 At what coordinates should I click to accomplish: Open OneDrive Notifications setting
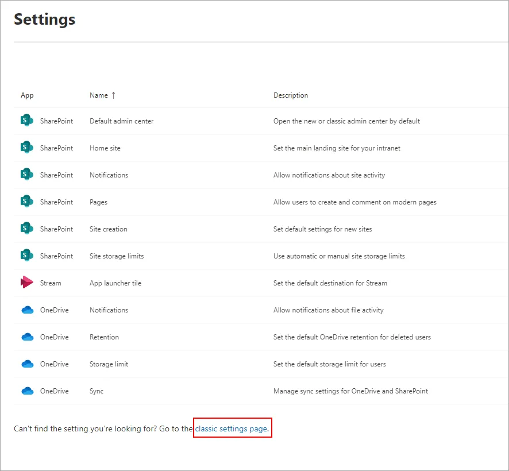click(109, 310)
